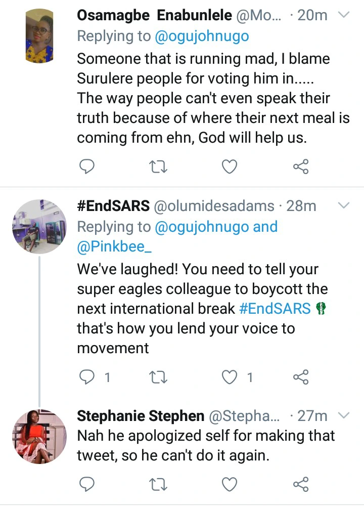Expand the menu arrow on olumidesadams' tweet
The image size is (364, 506).
point(343,206)
